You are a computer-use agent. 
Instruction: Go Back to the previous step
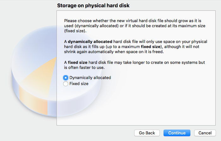click(147, 133)
